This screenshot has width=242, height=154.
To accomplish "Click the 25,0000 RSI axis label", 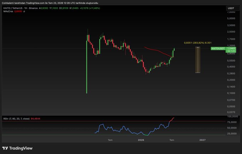I will pos(232,133).
